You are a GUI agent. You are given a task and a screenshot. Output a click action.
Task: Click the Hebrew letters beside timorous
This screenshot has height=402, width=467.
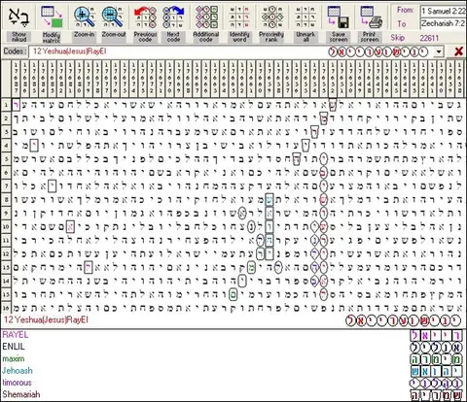pyautogui.click(x=436, y=384)
